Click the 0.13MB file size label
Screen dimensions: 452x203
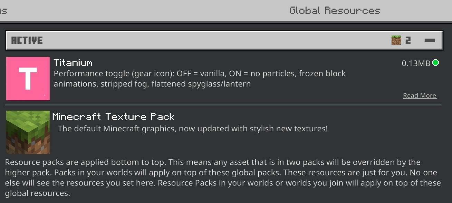click(x=416, y=63)
